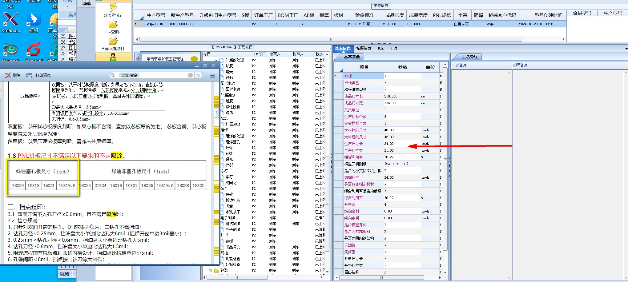Click the 阻焊前处理 page icon
The image size is (628, 282).
coord(222,136)
